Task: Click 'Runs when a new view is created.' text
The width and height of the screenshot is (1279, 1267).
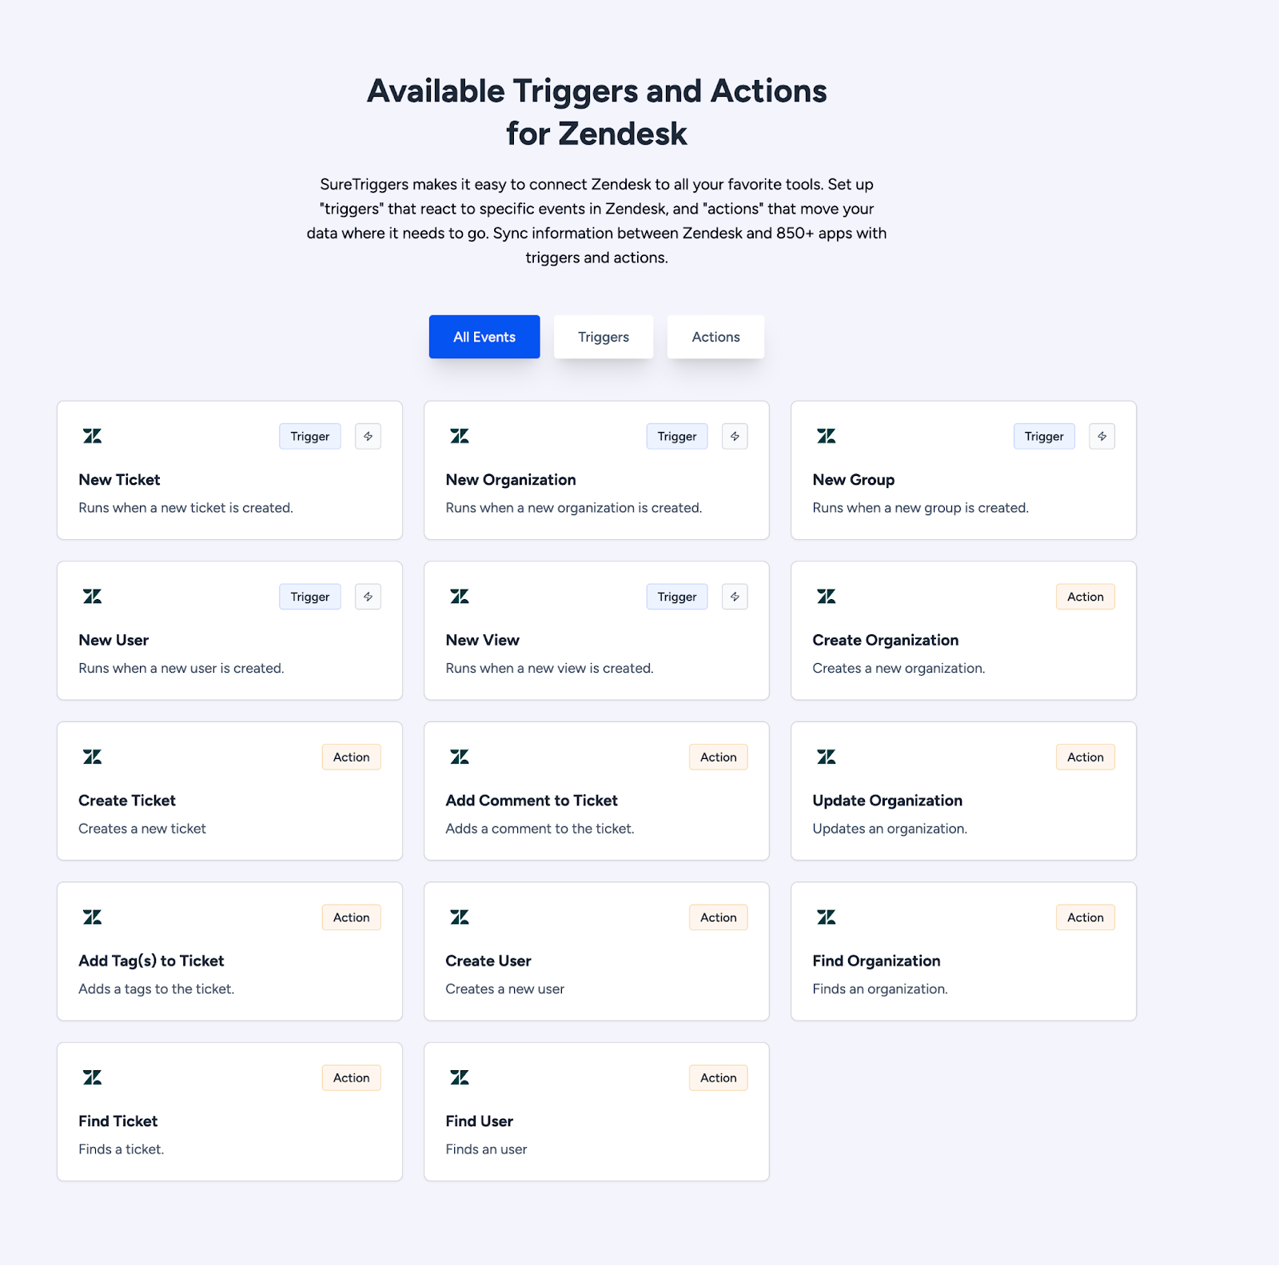Action: pos(549,668)
